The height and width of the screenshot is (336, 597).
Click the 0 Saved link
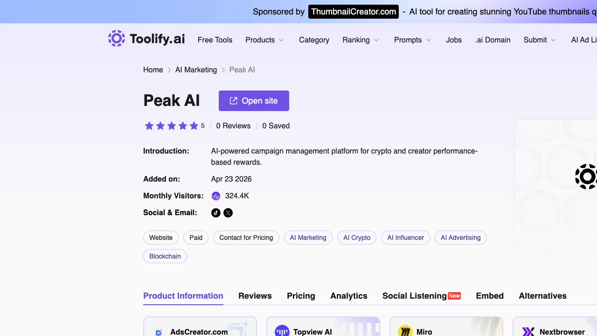(276, 126)
